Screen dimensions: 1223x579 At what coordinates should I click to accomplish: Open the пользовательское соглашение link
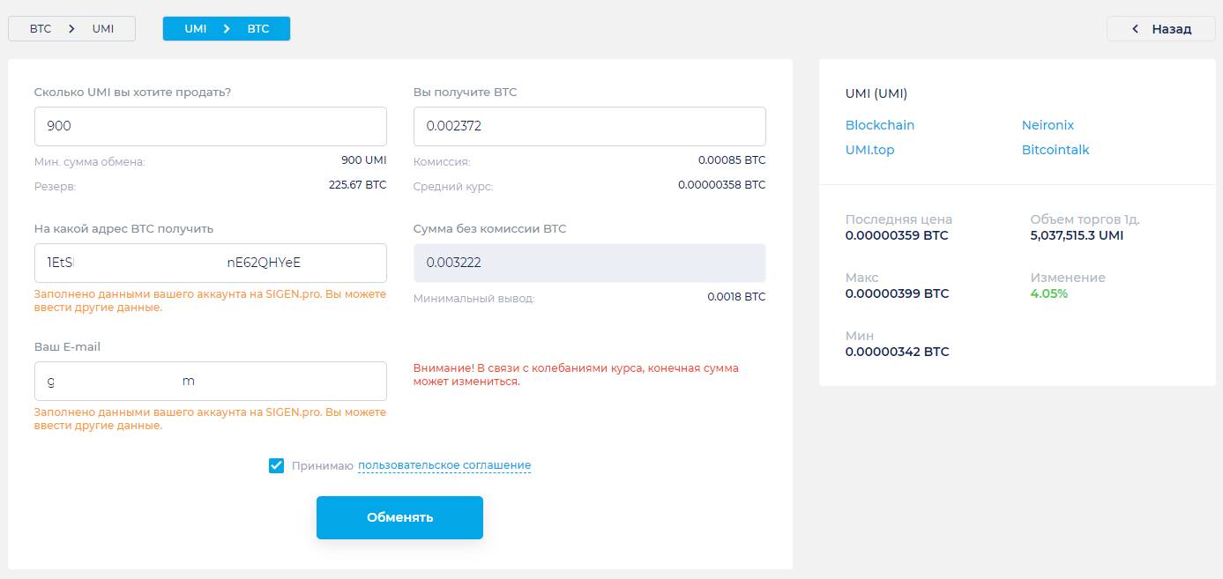(444, 465)
